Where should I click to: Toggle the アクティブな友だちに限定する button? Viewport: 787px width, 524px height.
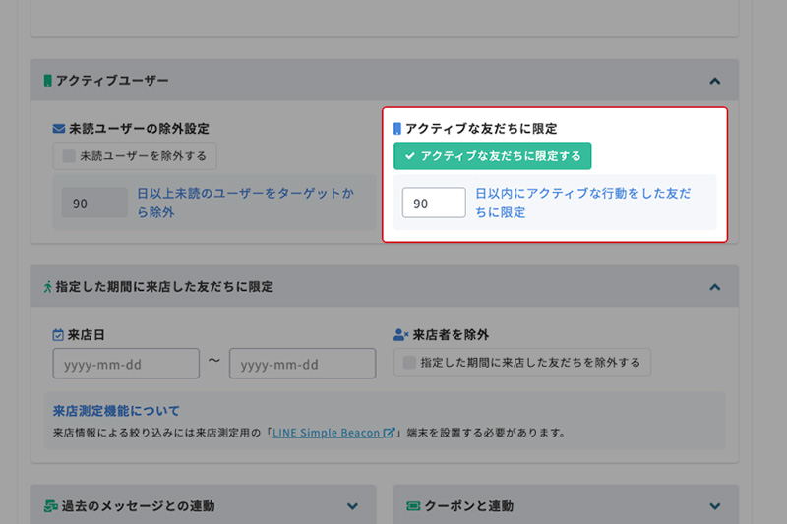click(493, 156)
